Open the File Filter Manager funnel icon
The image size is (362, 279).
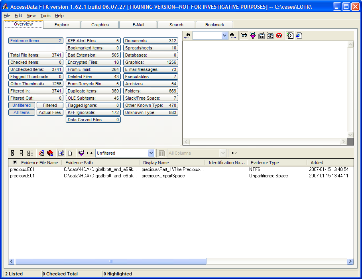click(x=81, y=153)
